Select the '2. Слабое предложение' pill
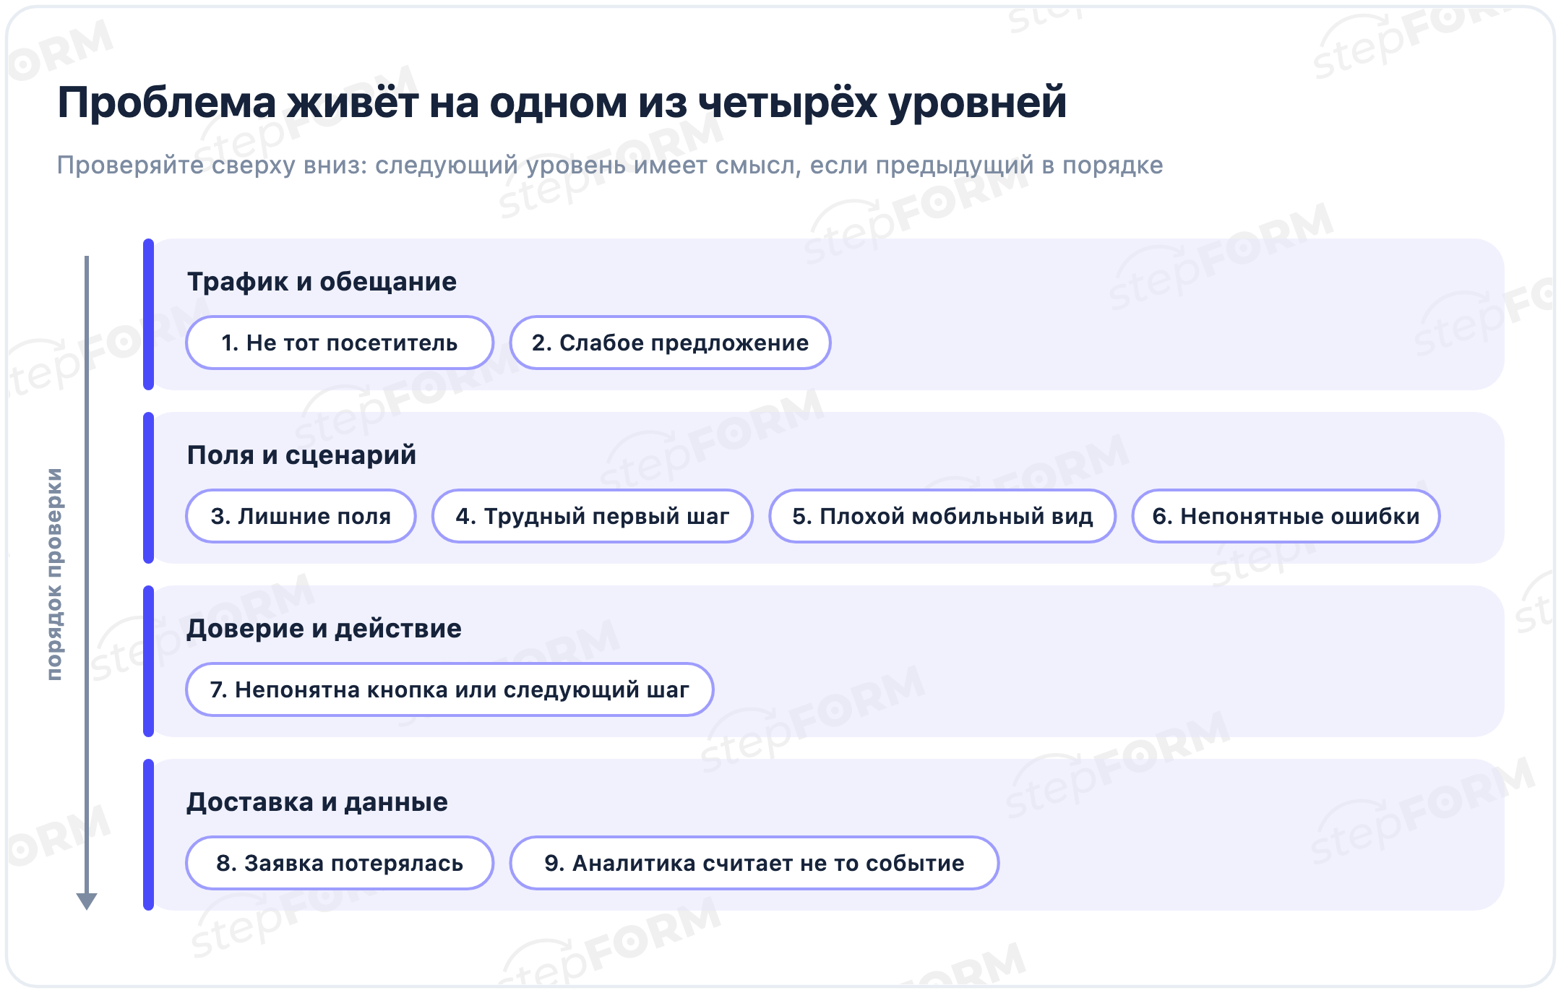 pos(670,343)
